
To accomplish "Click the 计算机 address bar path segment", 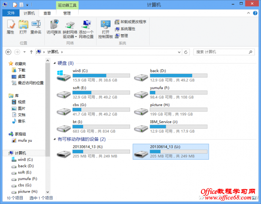I will click(x=53, y=52).
